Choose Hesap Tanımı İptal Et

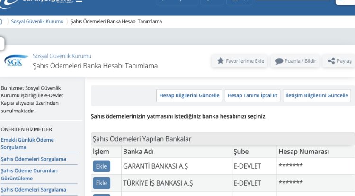click(x=252, y=95)
